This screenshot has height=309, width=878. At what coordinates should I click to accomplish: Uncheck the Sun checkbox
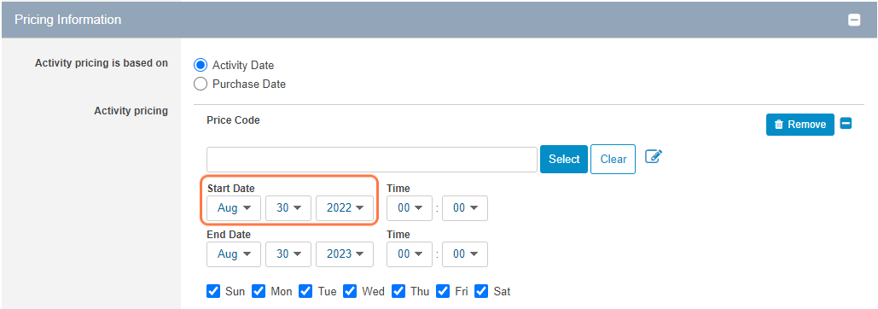(x=212, y=291)
